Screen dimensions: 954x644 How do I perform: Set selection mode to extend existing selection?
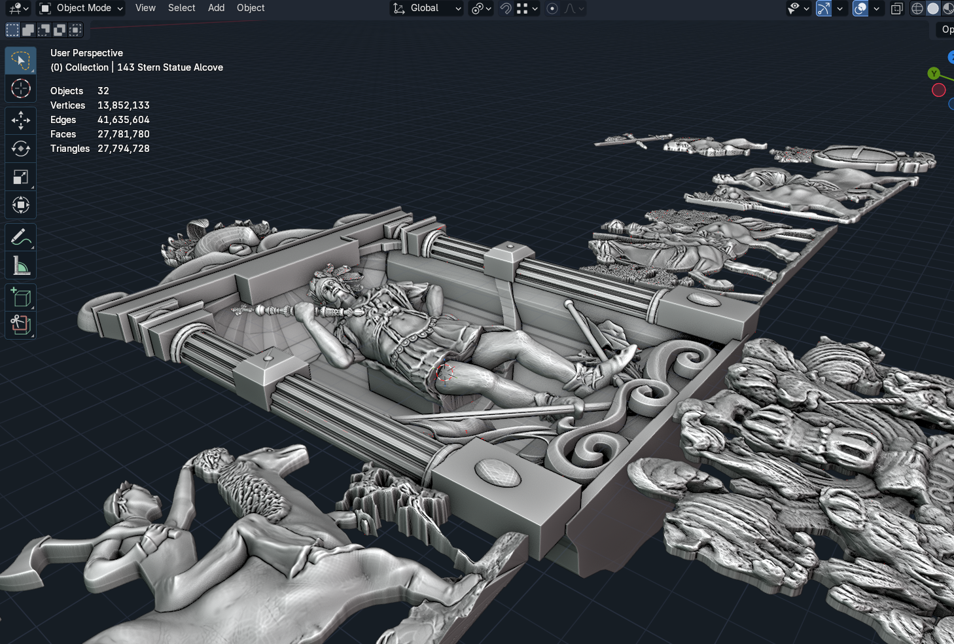[x=28, y=30]
